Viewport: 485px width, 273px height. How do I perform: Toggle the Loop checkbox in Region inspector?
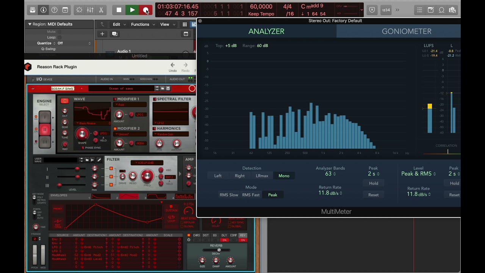pyautogui.click(x=59, y=38)
